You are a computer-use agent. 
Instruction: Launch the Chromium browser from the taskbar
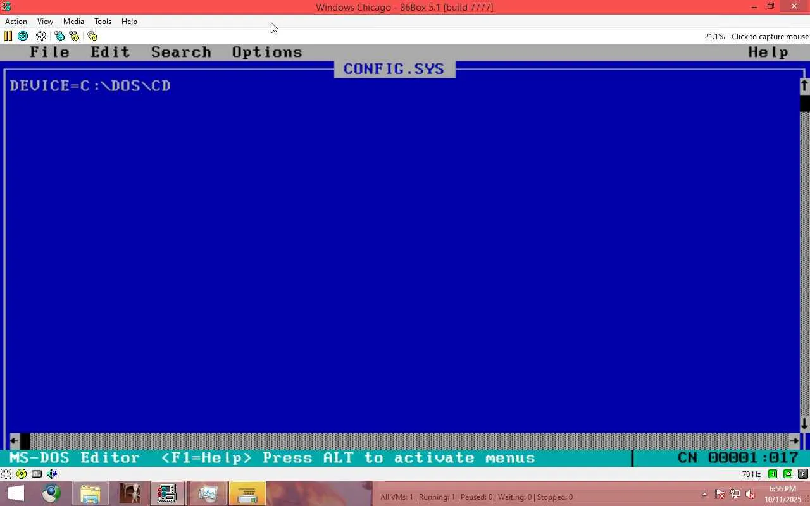pos(52,493)
